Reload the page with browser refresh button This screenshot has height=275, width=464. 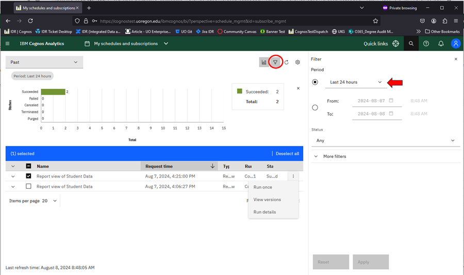pyautogui.click(x=30, y=21)
